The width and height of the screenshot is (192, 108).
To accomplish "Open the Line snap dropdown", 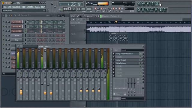I will coord(129,9).
